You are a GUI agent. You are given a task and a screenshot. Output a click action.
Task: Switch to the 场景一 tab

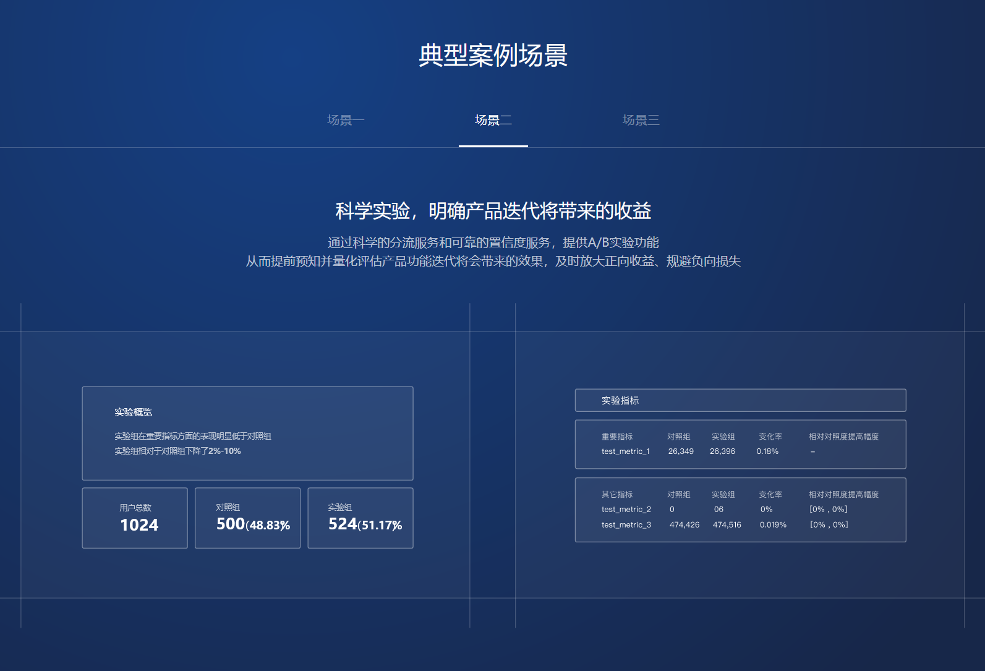click(346, 120)
